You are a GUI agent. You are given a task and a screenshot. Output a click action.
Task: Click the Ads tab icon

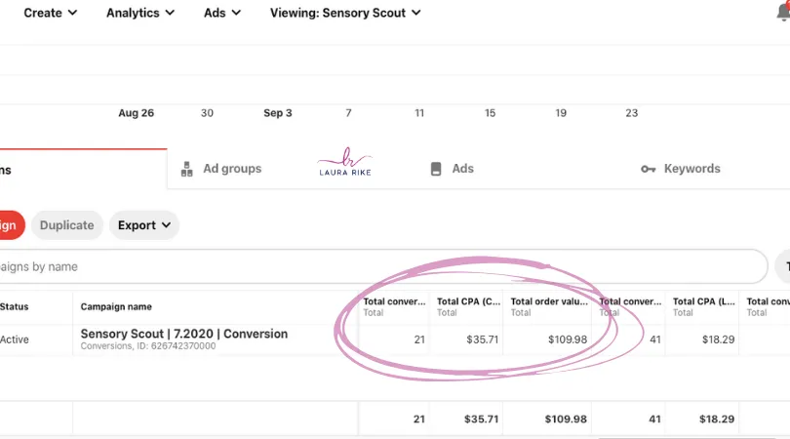pos(436,169)
